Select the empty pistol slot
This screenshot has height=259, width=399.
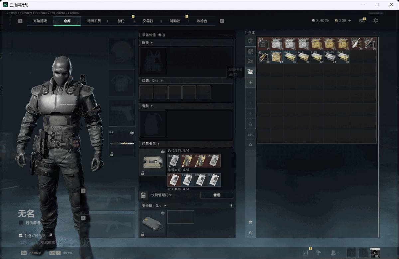coord(122,113)
